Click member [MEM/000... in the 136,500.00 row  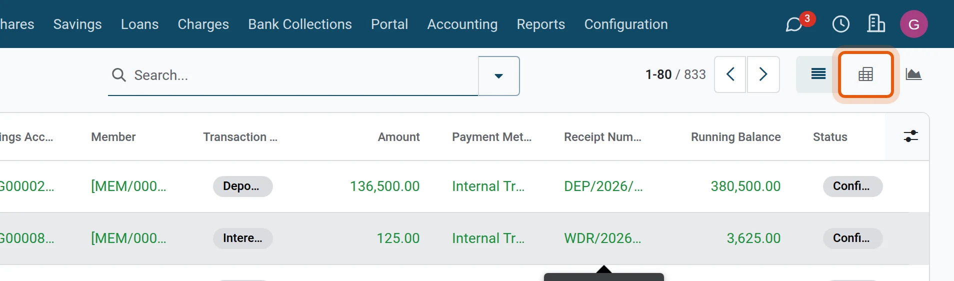pyautogui.click(x=128, y=186)
